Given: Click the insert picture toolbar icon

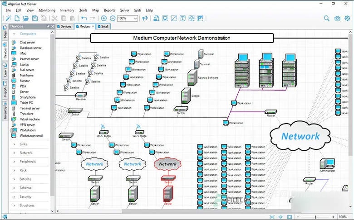Looking at the screenshot, I should click(200, 18).
